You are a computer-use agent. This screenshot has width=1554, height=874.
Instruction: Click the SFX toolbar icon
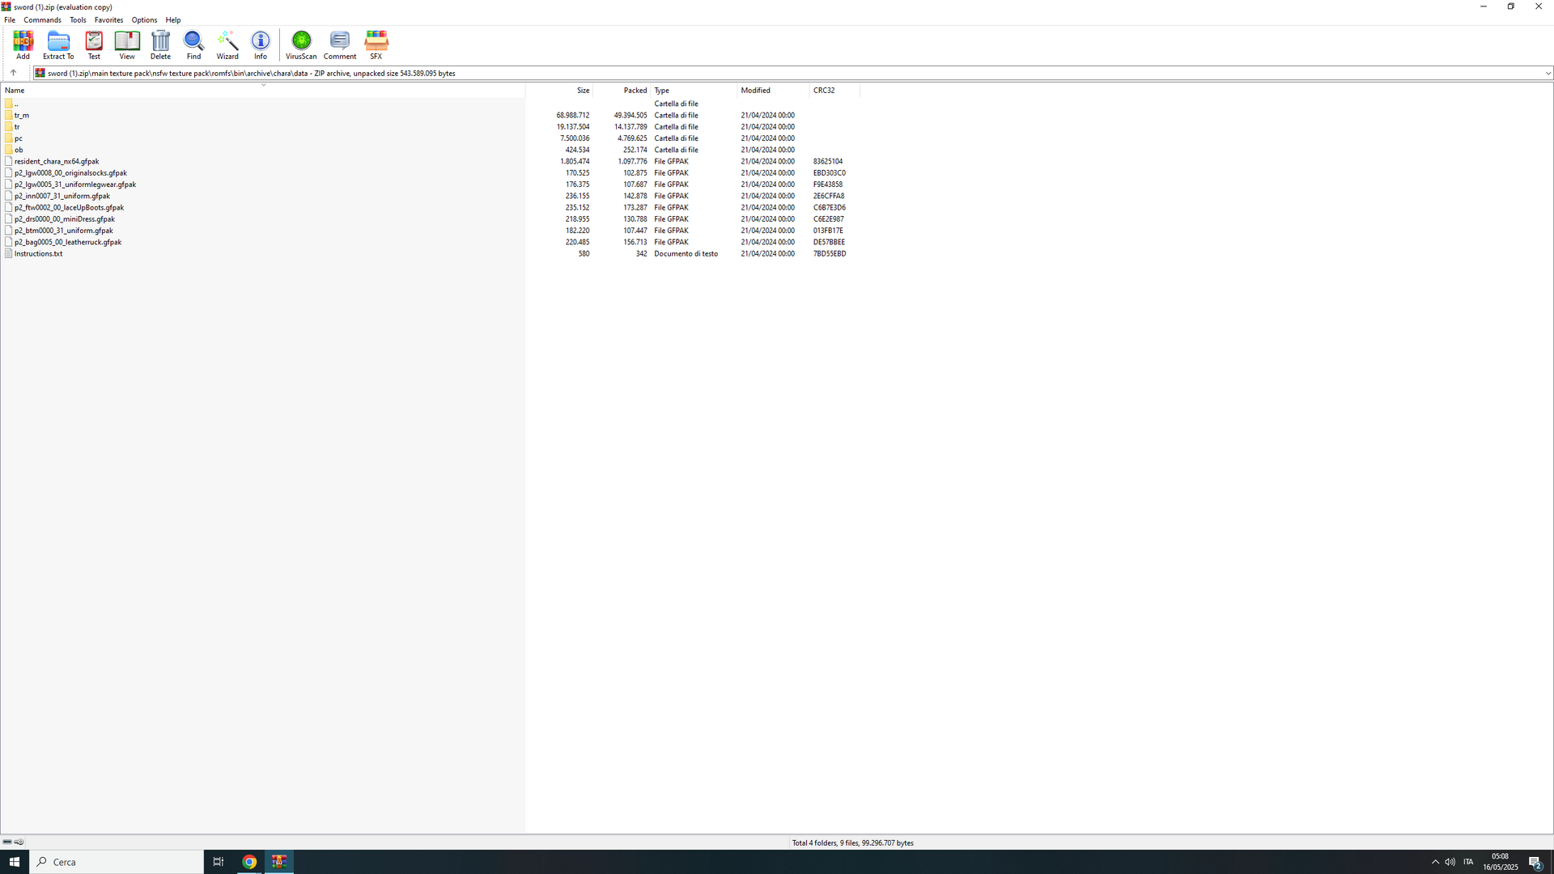click(376, 45)
